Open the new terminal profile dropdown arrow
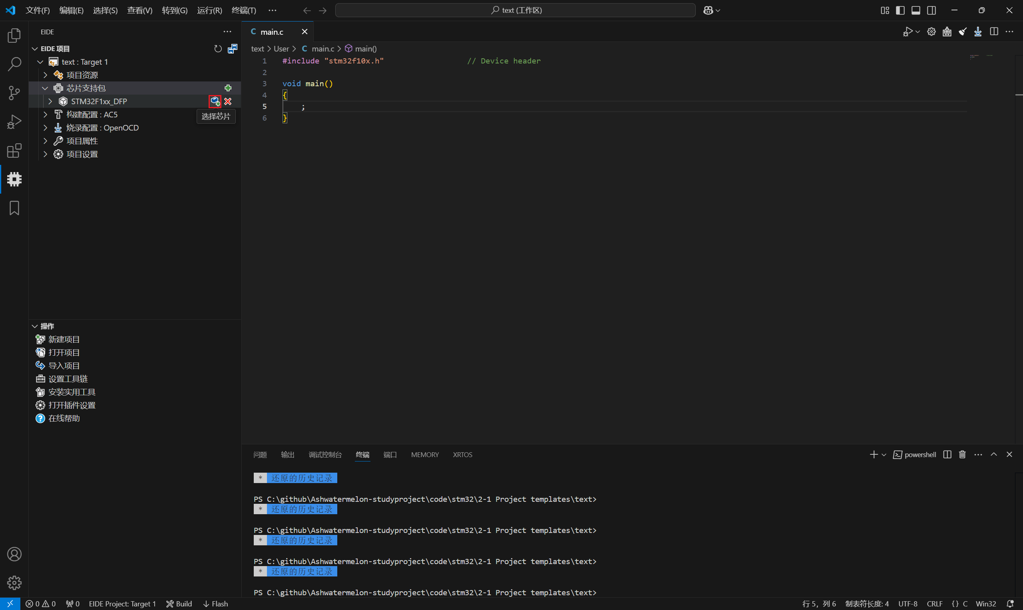This screenshot has width=1023, height=610. 884,455
